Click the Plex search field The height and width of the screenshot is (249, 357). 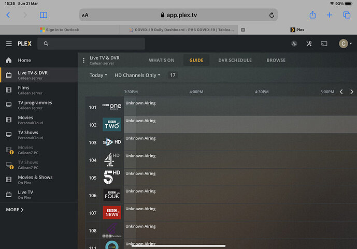pyautogui.click(x=91, y=43)
